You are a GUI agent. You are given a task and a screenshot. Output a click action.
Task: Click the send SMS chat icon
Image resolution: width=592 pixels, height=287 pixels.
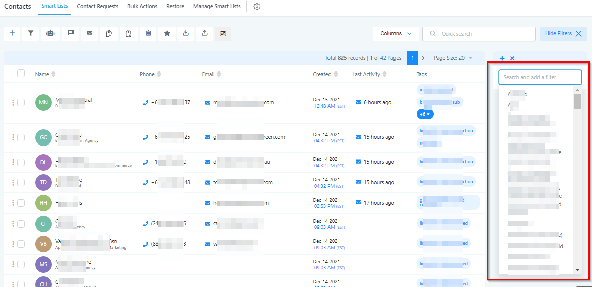coord(71,33)
